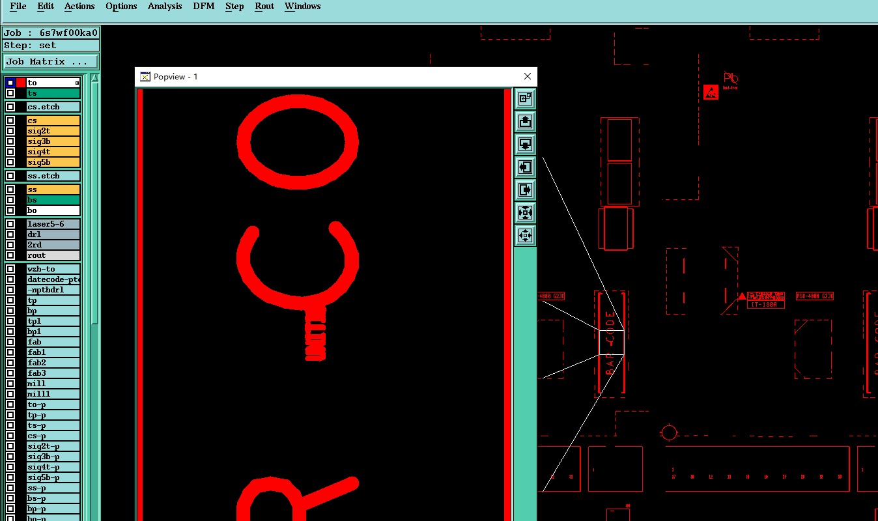878x521 pixels.
Task: Select layer name 'ss'
Action: coord(53,190)
